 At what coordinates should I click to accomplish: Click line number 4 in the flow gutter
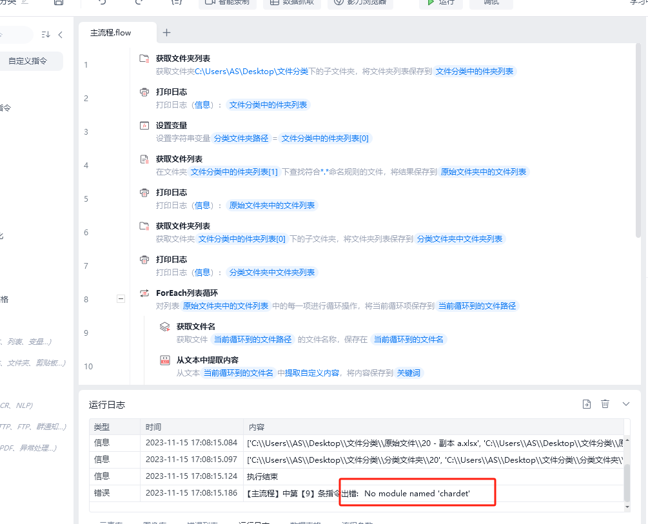click(86, 165)
